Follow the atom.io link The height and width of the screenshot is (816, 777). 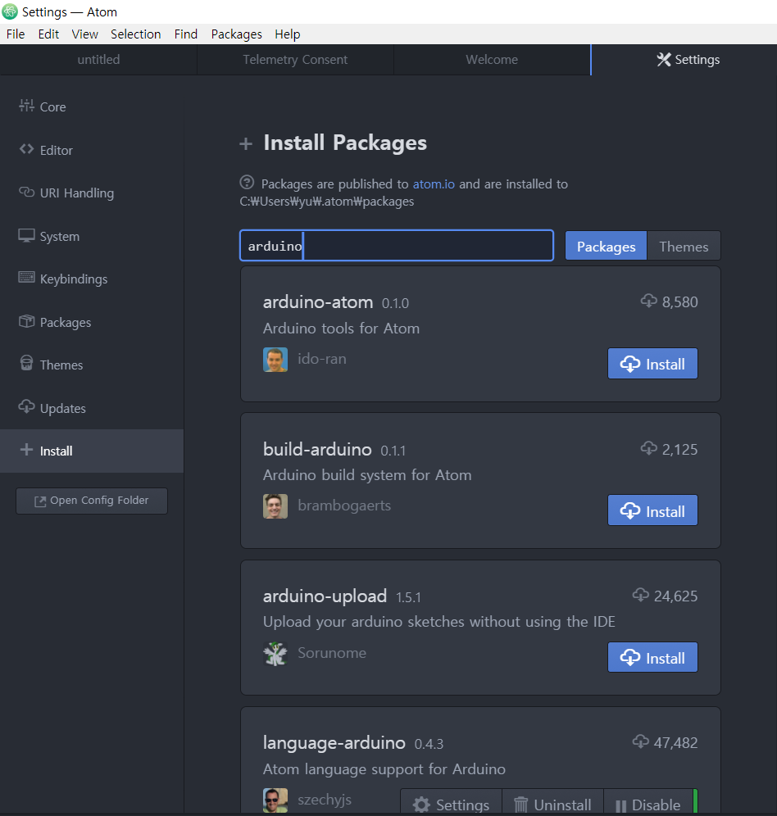click(434, 184)
